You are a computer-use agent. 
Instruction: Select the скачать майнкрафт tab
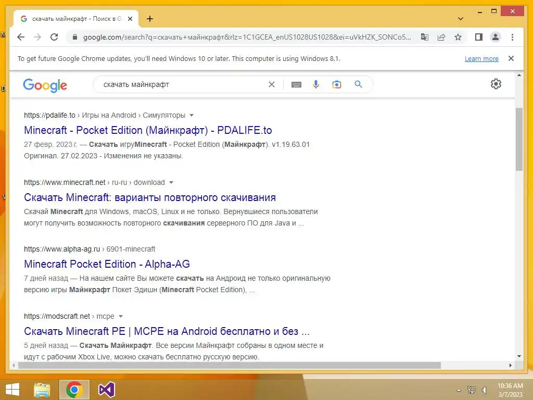[x=76, y=19]
